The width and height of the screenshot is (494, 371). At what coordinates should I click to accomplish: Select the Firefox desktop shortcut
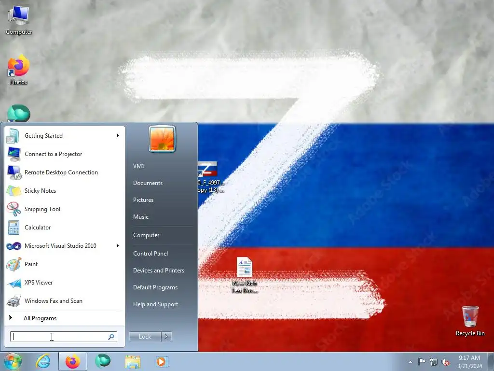coord(18,70)
